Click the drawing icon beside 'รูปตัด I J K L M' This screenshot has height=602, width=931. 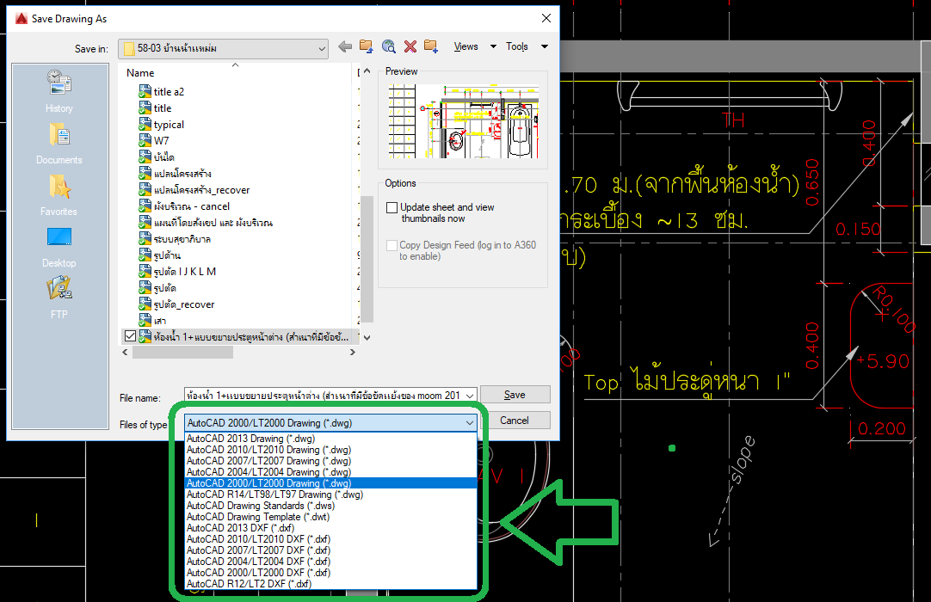point(145,271)
